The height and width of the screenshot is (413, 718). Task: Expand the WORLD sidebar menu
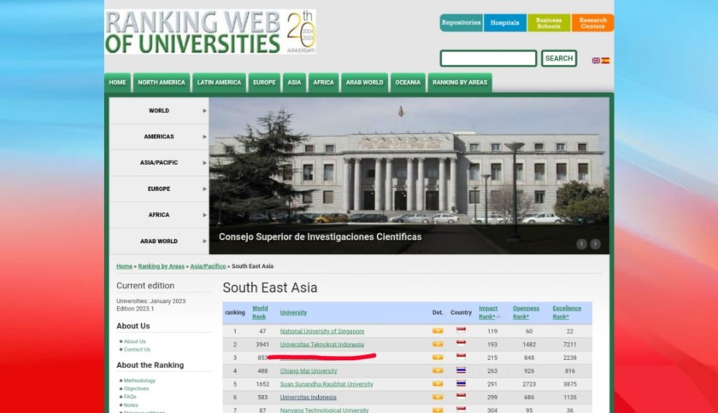[x=159, y=111]
